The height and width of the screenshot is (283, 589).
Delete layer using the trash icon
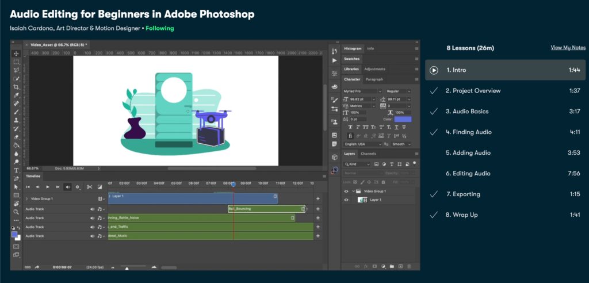[x=409, y=266]
